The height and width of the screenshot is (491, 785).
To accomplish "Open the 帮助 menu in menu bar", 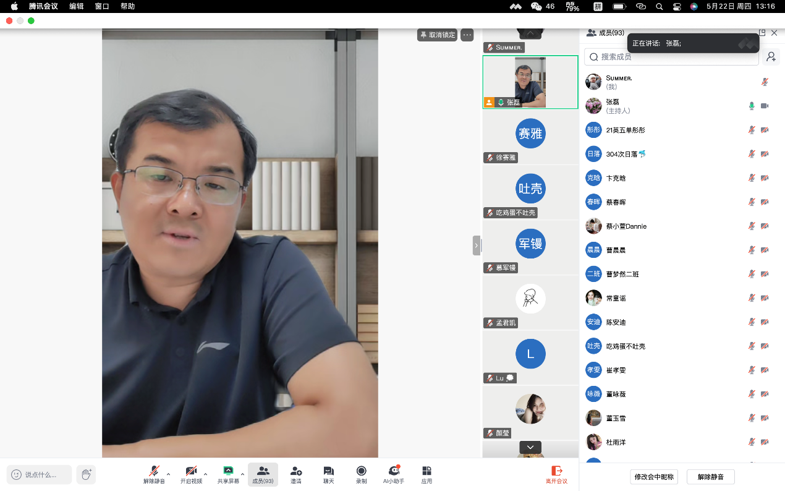I will pyautogui.click(x=127, y=6).
